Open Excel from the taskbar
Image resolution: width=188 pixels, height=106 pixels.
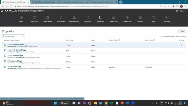pos(111,103)
